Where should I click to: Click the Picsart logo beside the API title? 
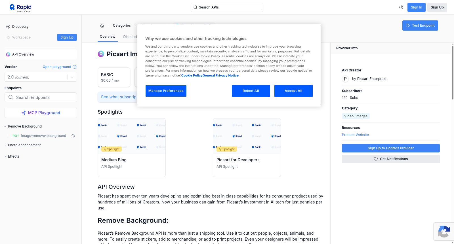point(101,54)
